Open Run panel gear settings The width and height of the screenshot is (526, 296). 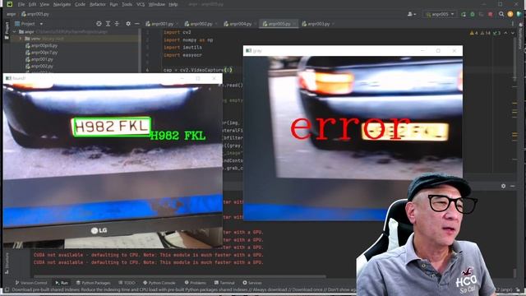pyautogui.click(x=503, y=186)
